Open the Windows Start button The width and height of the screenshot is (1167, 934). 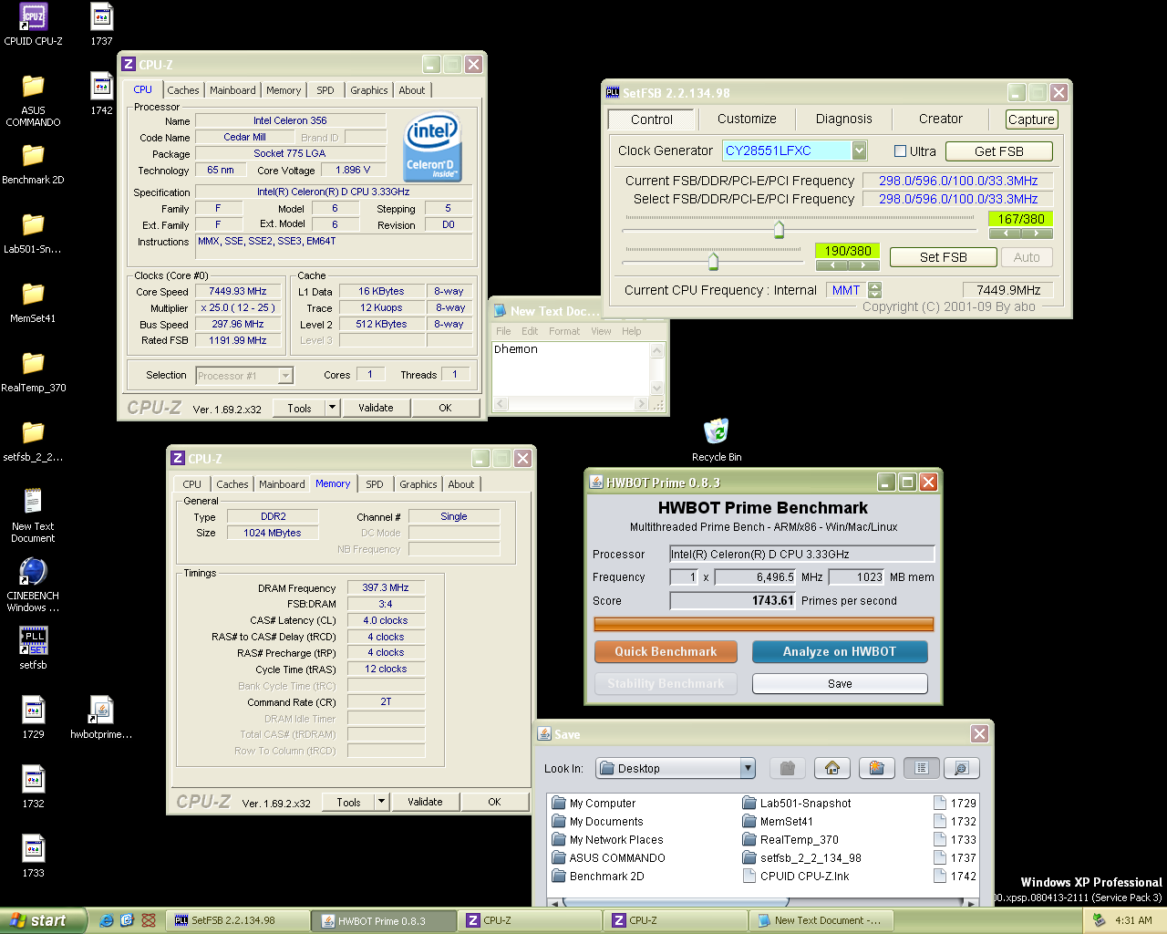click(x=43, y=920)
